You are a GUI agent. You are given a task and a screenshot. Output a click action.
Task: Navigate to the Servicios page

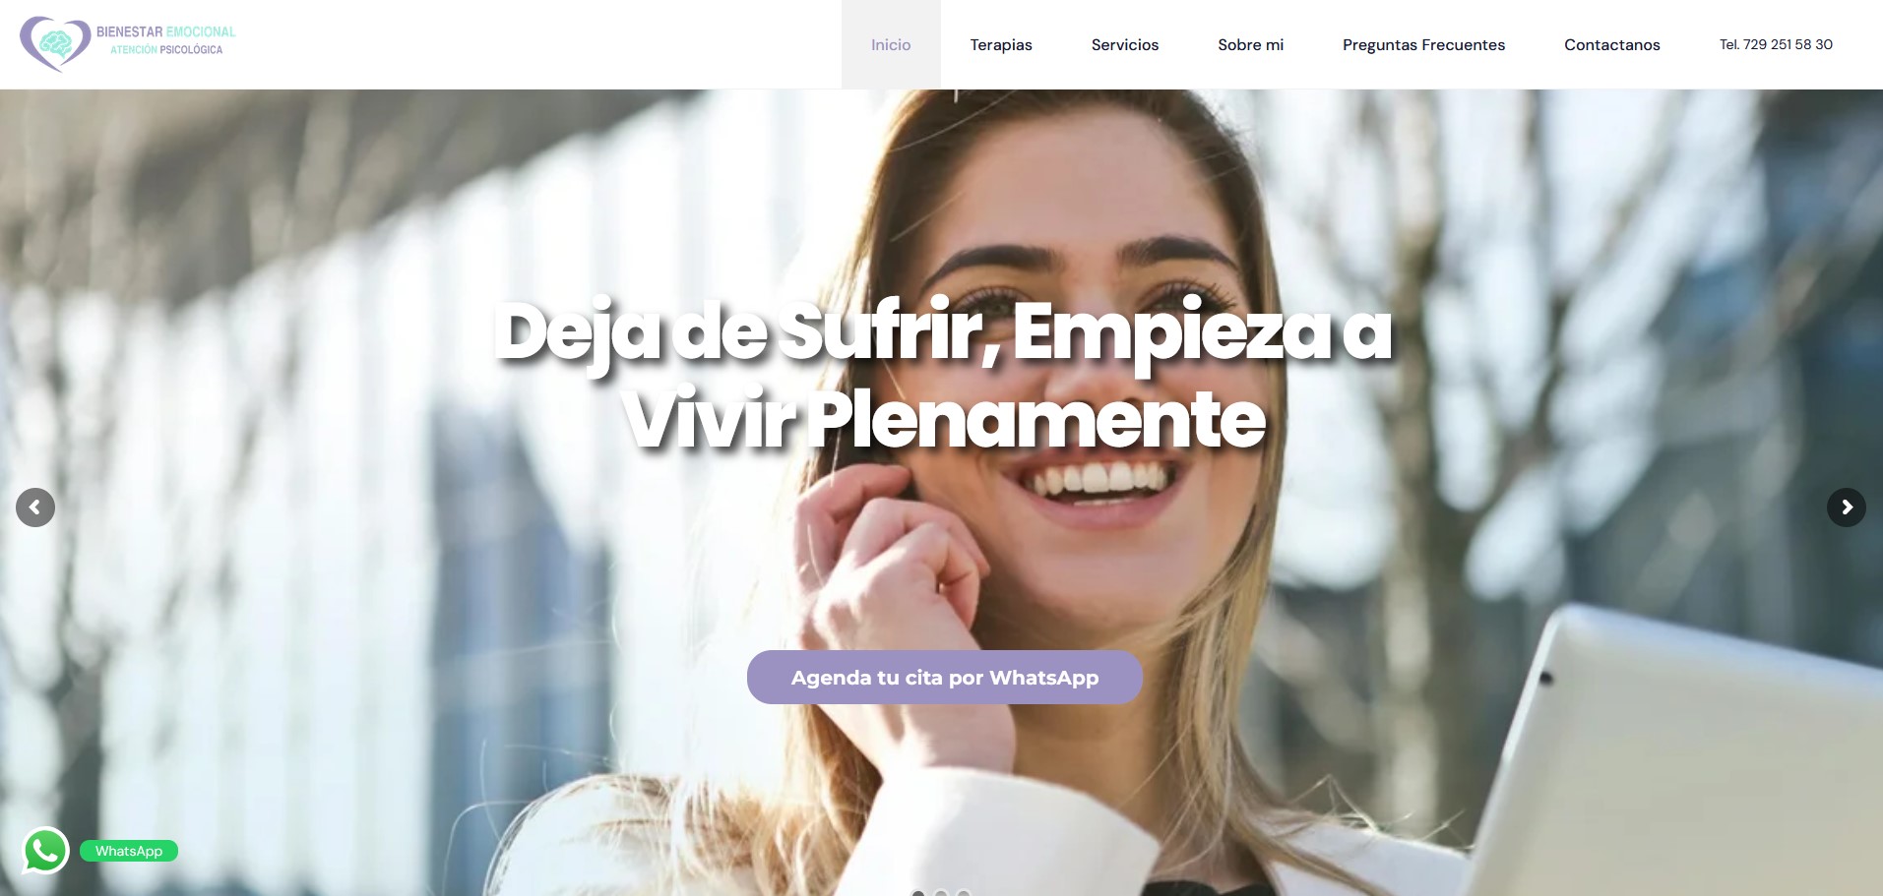click(x=1125, y=44)
